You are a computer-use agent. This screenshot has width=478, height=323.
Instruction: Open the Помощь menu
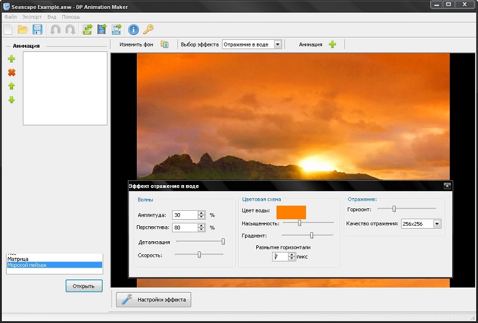pos(71,17)
